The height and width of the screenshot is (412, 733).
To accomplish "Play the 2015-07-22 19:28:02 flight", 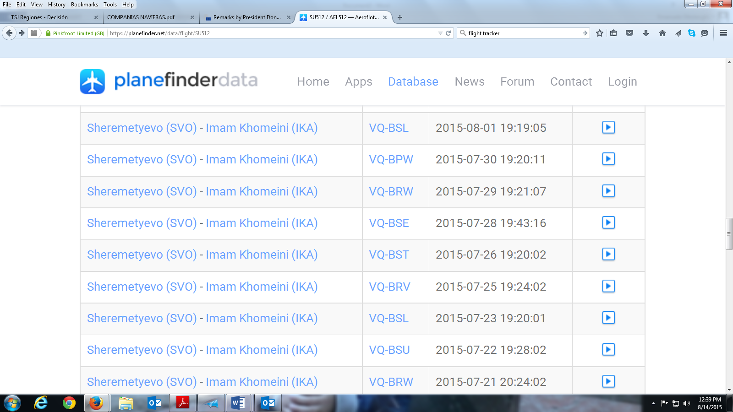I will pyautogui.click(x=608, y=349).
